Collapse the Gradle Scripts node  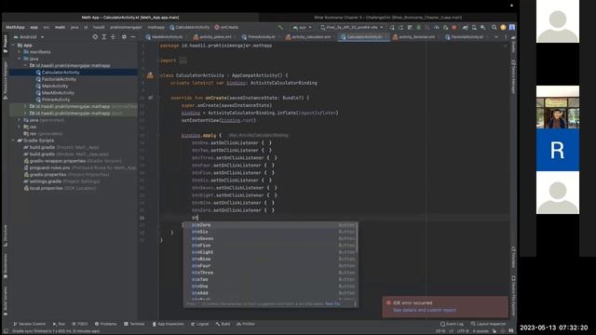13,141
